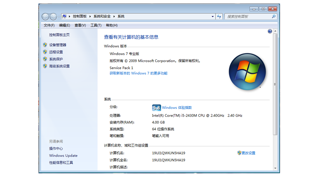Minimize the System window
The height and width of the screenshot is (175, 329).
click(x=254, y=9)
